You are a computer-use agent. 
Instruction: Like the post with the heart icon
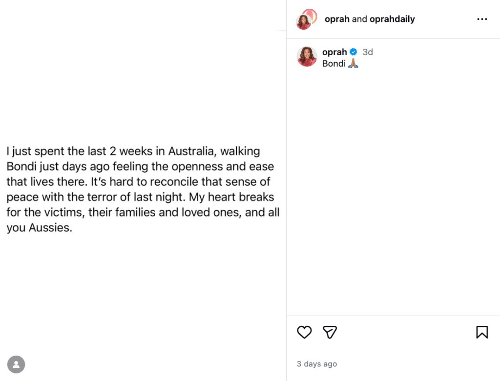[x=304, y=332]
